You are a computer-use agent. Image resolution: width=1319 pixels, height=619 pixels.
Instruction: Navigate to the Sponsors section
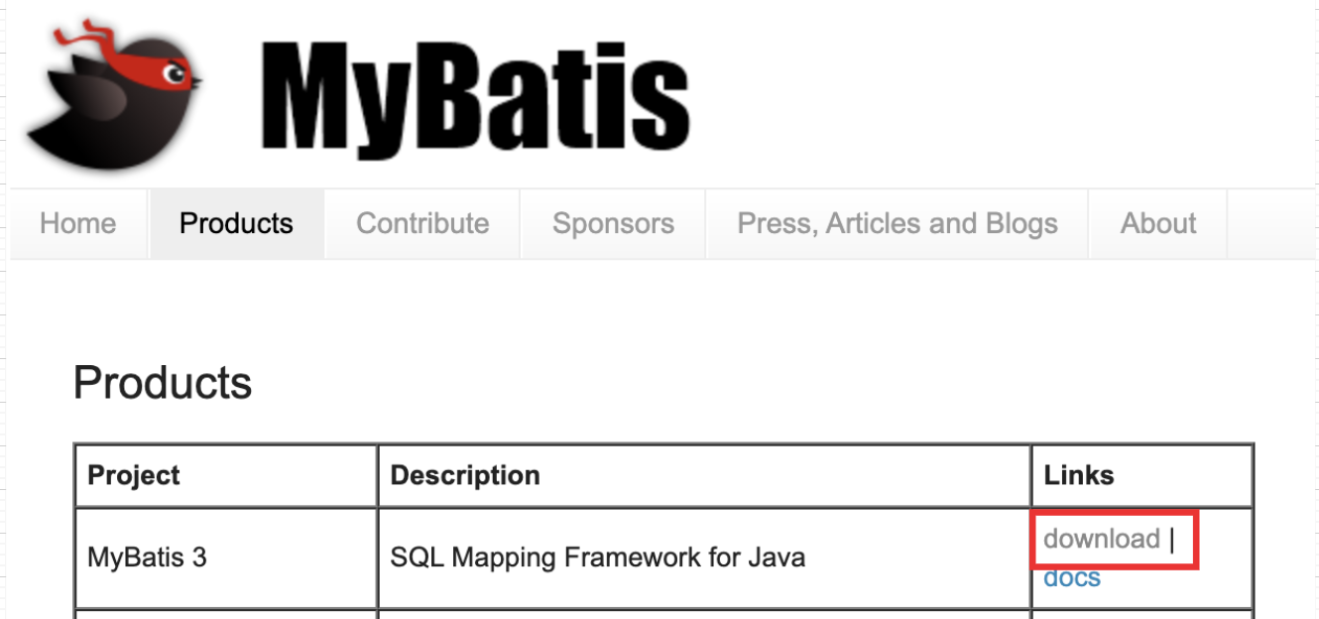click(612, 223)
